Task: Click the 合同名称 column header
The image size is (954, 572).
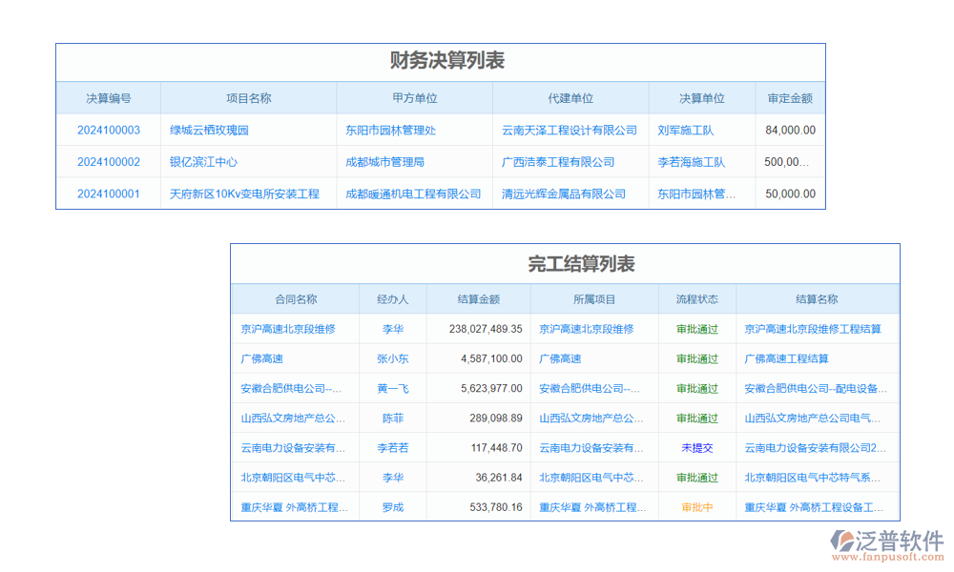Action: (x=296, y=297)
